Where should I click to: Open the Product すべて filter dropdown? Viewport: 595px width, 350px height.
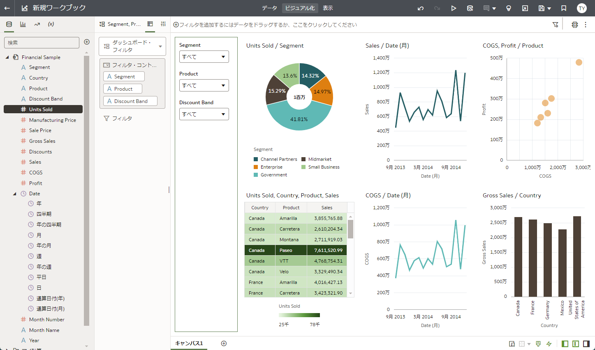pos(204,85)
